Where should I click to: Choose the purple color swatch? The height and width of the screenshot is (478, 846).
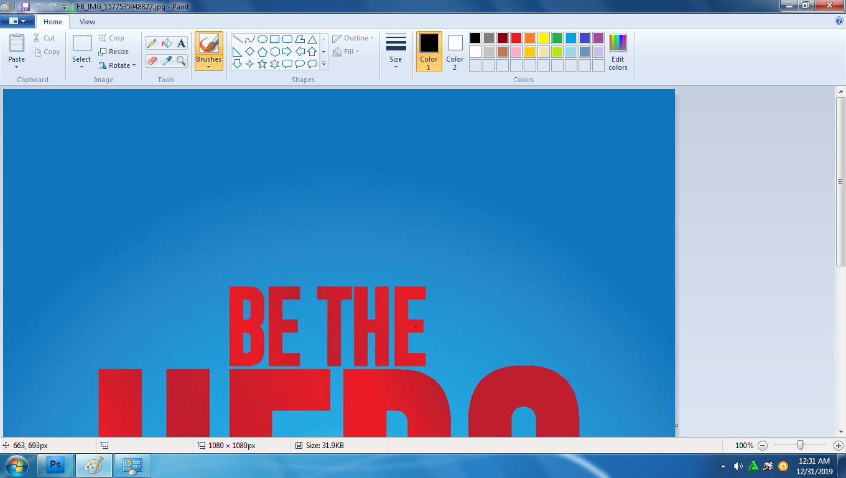[x=598, y=38]
